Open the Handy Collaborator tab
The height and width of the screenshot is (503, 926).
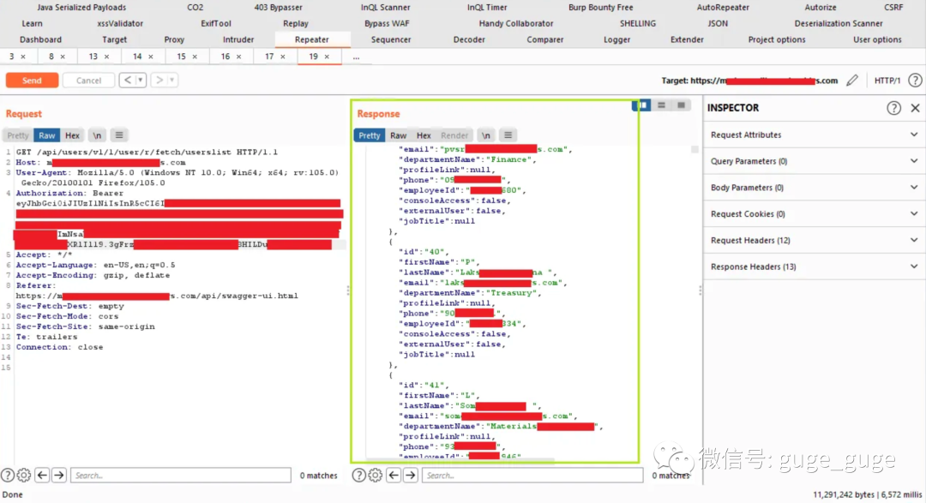point(516,24)
